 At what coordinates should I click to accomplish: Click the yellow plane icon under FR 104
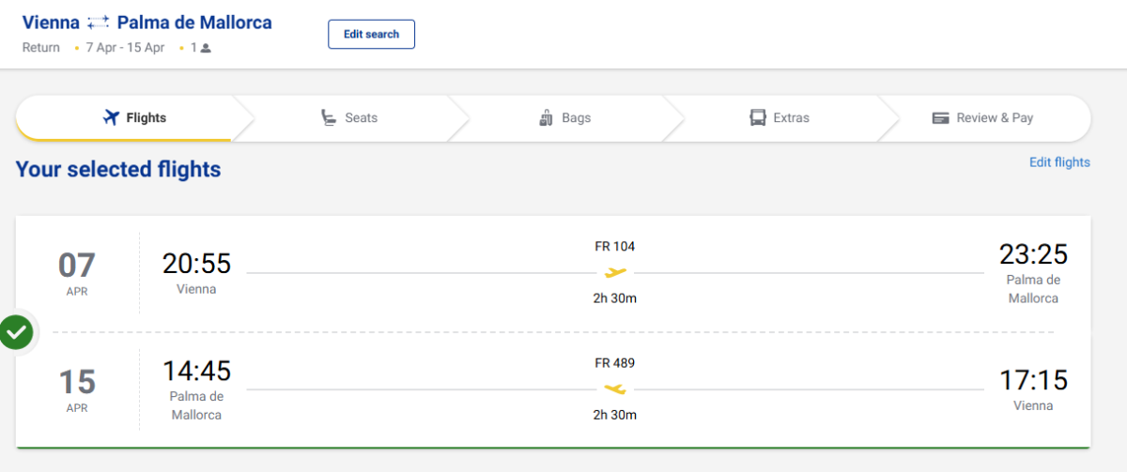point(615,273)
